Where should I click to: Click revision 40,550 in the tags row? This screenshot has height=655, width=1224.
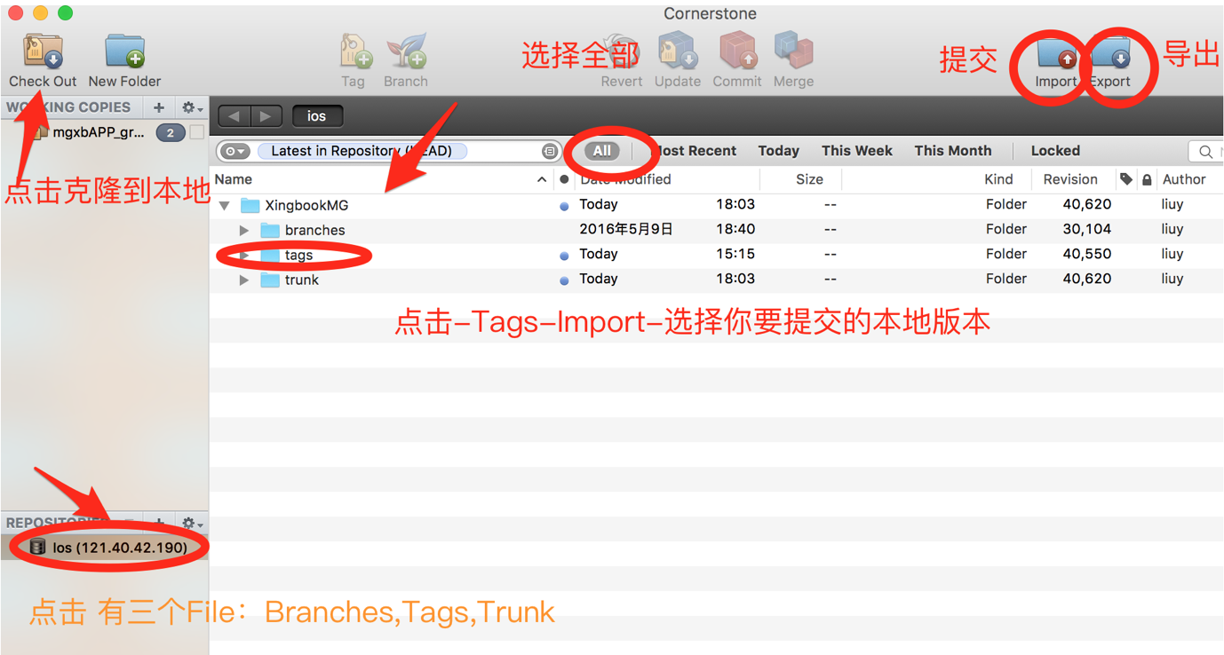click(1087, 254)
